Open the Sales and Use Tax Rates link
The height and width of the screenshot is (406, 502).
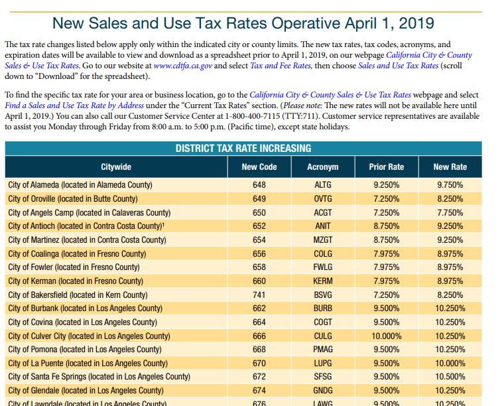click(399, 66)
